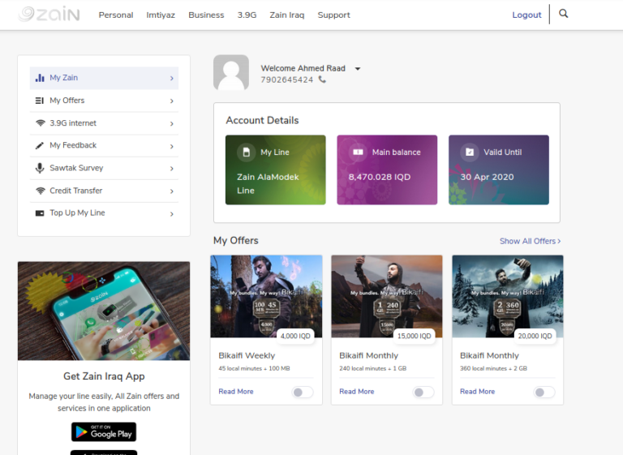Image resolution: width=623 pixels, height=455 pixels.
Task: Open the search magnifier icon
Action: coord(564,14)
